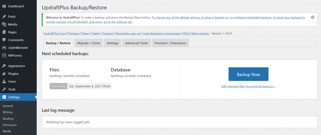Click the Media library icon
The height and width of the screenshot is (135, 321).
(4, 24)
